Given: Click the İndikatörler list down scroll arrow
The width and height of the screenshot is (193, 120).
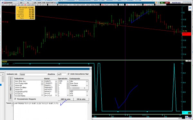Looking at the screenshot, I should click(x=42, y=95).
